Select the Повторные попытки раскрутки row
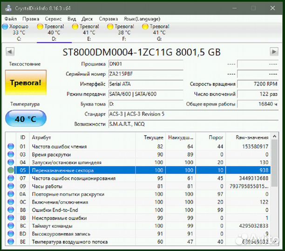 pyautogui.click(x=138, y=194)
